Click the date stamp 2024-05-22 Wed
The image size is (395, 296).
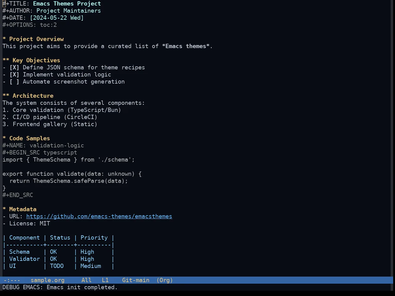click(x=57, y=18)
